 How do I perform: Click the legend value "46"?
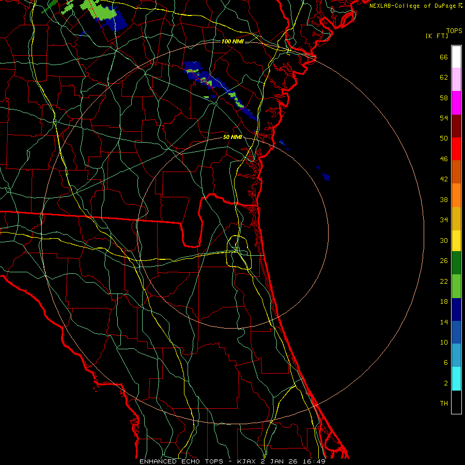tap(444, 159)
